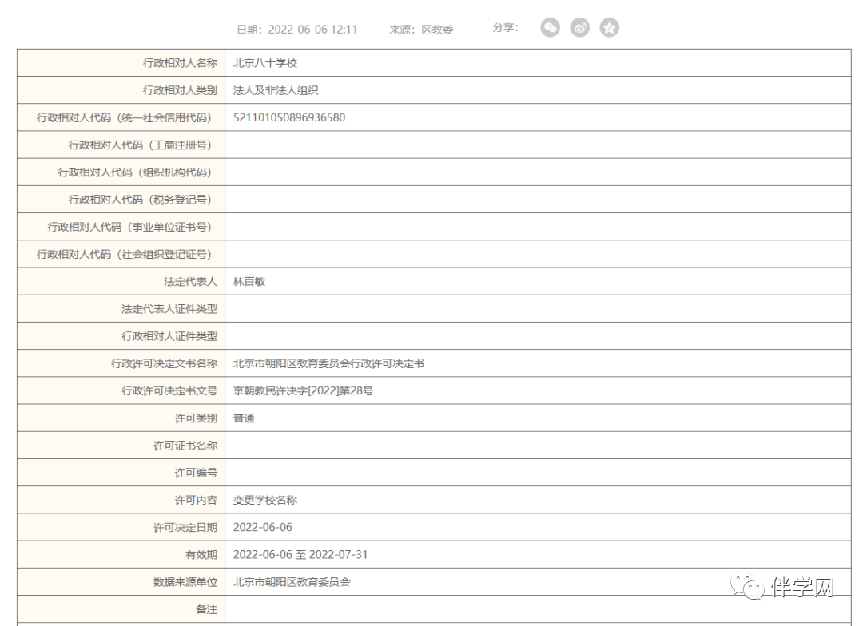Viewport: 863px width, 626px height.
Task: Select the value 法人及非法人组织
Action: [x=276, y=90]
